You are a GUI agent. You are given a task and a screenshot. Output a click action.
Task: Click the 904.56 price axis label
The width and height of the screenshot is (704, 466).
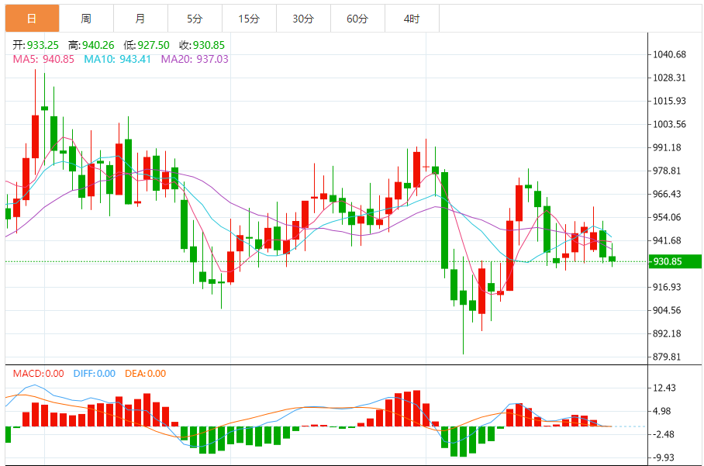tap(667, 310)
